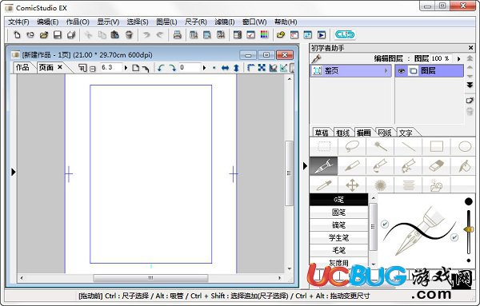Choose the 圆笔 pen type
The height and width of the screenshot is (306, 480).
(x=339, y=213)
